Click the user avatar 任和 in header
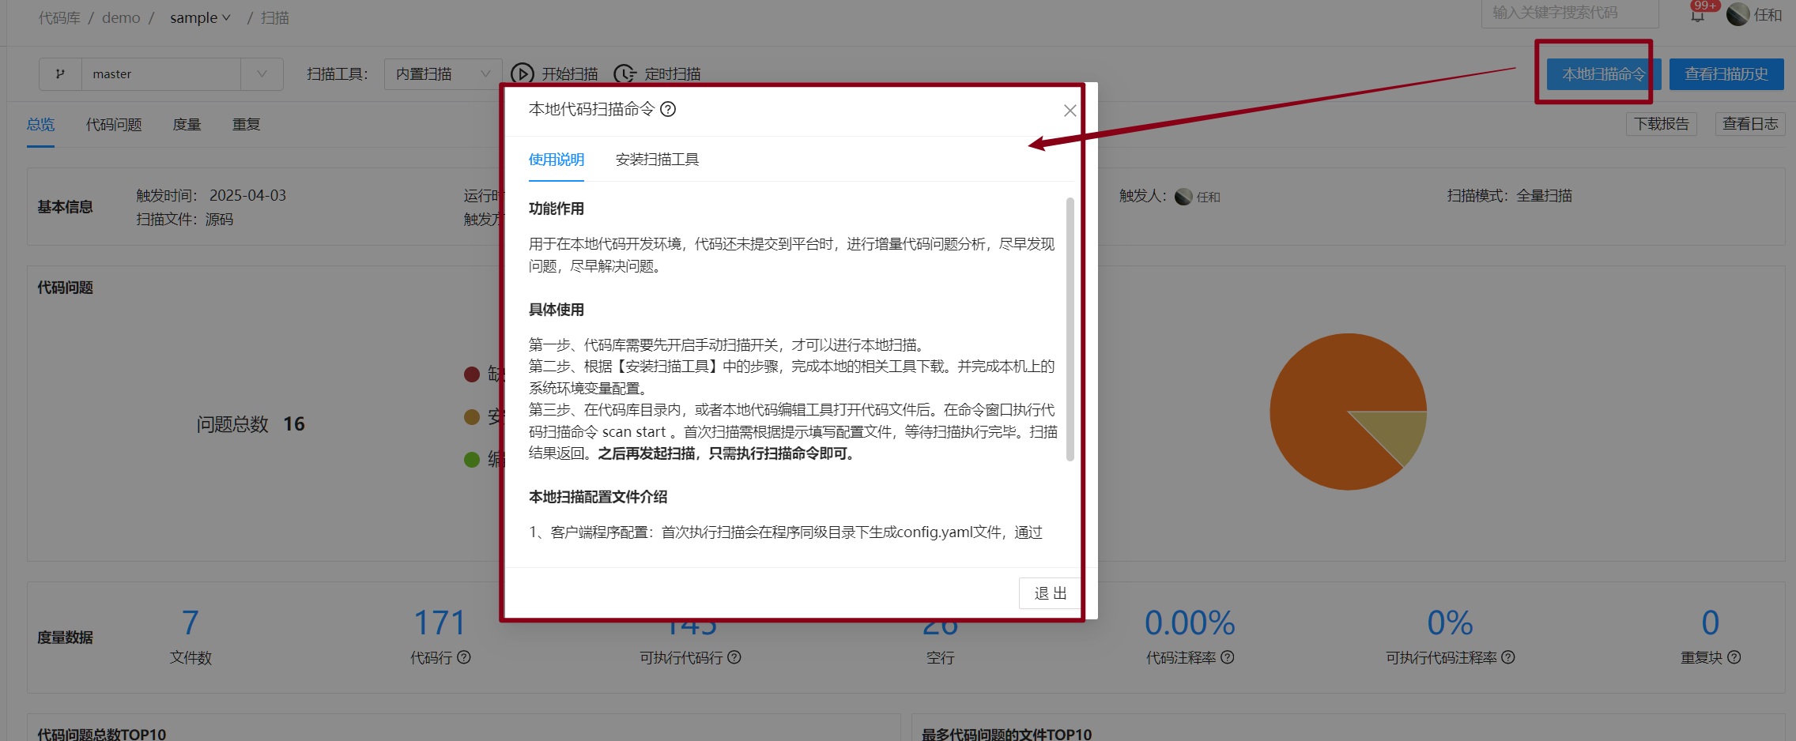 coord(1738,14)
